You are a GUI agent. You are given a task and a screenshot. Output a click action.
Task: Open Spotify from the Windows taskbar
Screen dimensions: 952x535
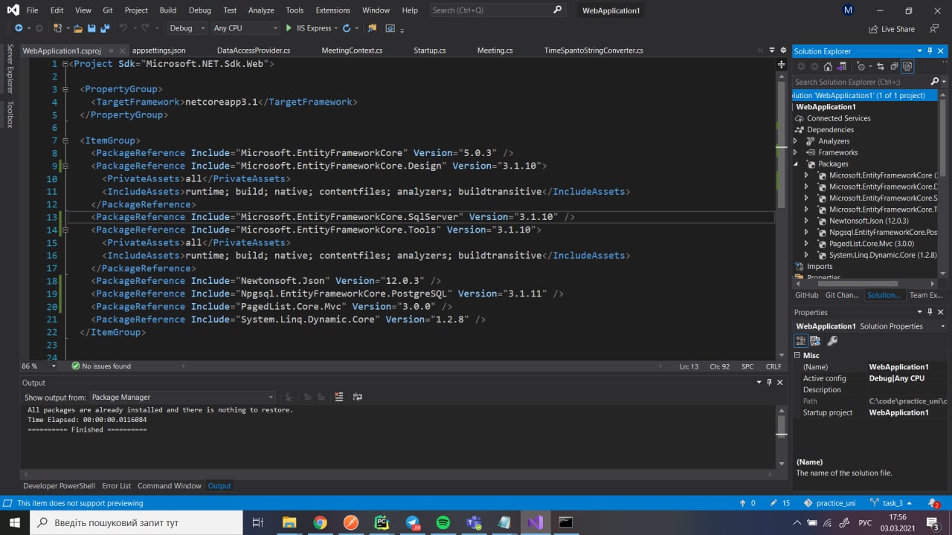coord(443,522)
